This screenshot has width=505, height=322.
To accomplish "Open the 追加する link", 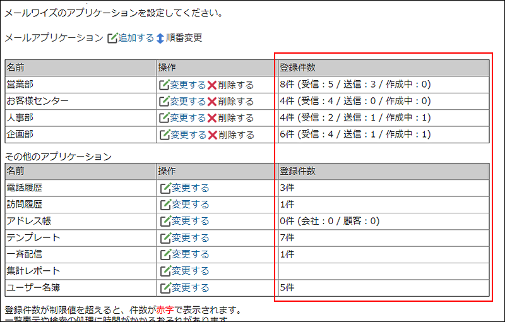I will [x=136, y=38].
